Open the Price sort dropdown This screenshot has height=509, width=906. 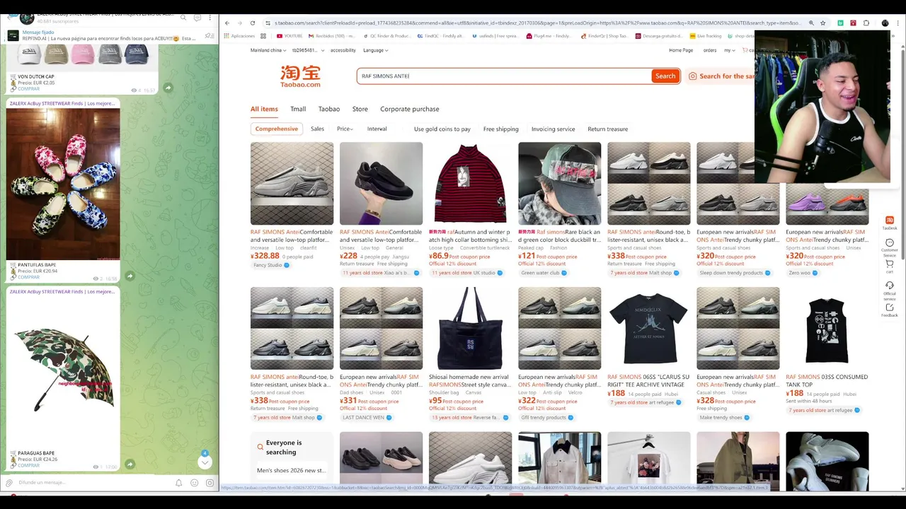coord(345,129)
